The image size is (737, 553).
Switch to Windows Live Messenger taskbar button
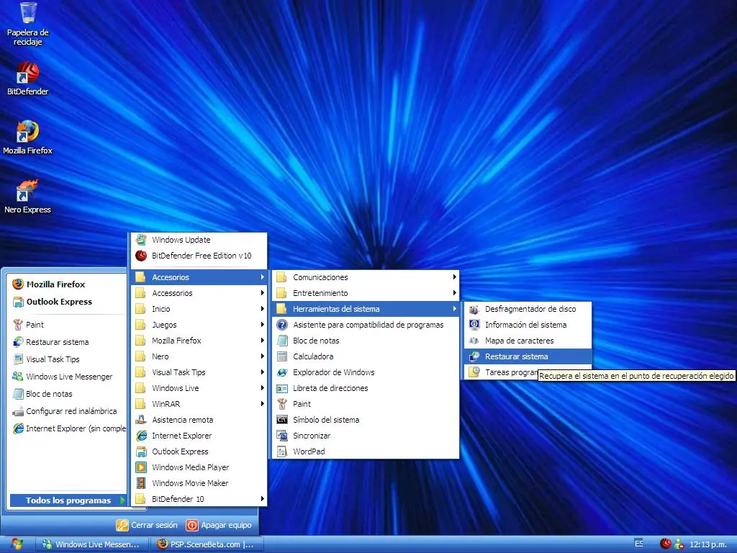coord(91,544)
